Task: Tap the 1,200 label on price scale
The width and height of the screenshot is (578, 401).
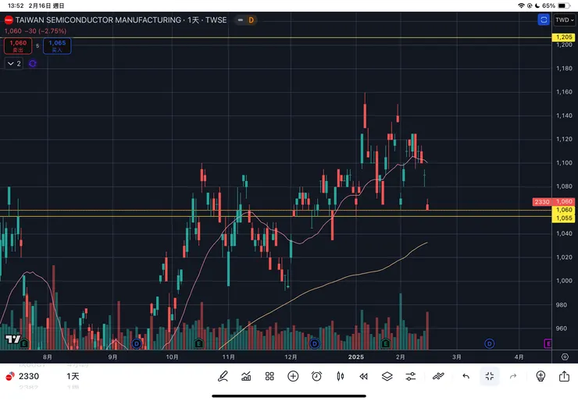Action: tap(564, 44)
